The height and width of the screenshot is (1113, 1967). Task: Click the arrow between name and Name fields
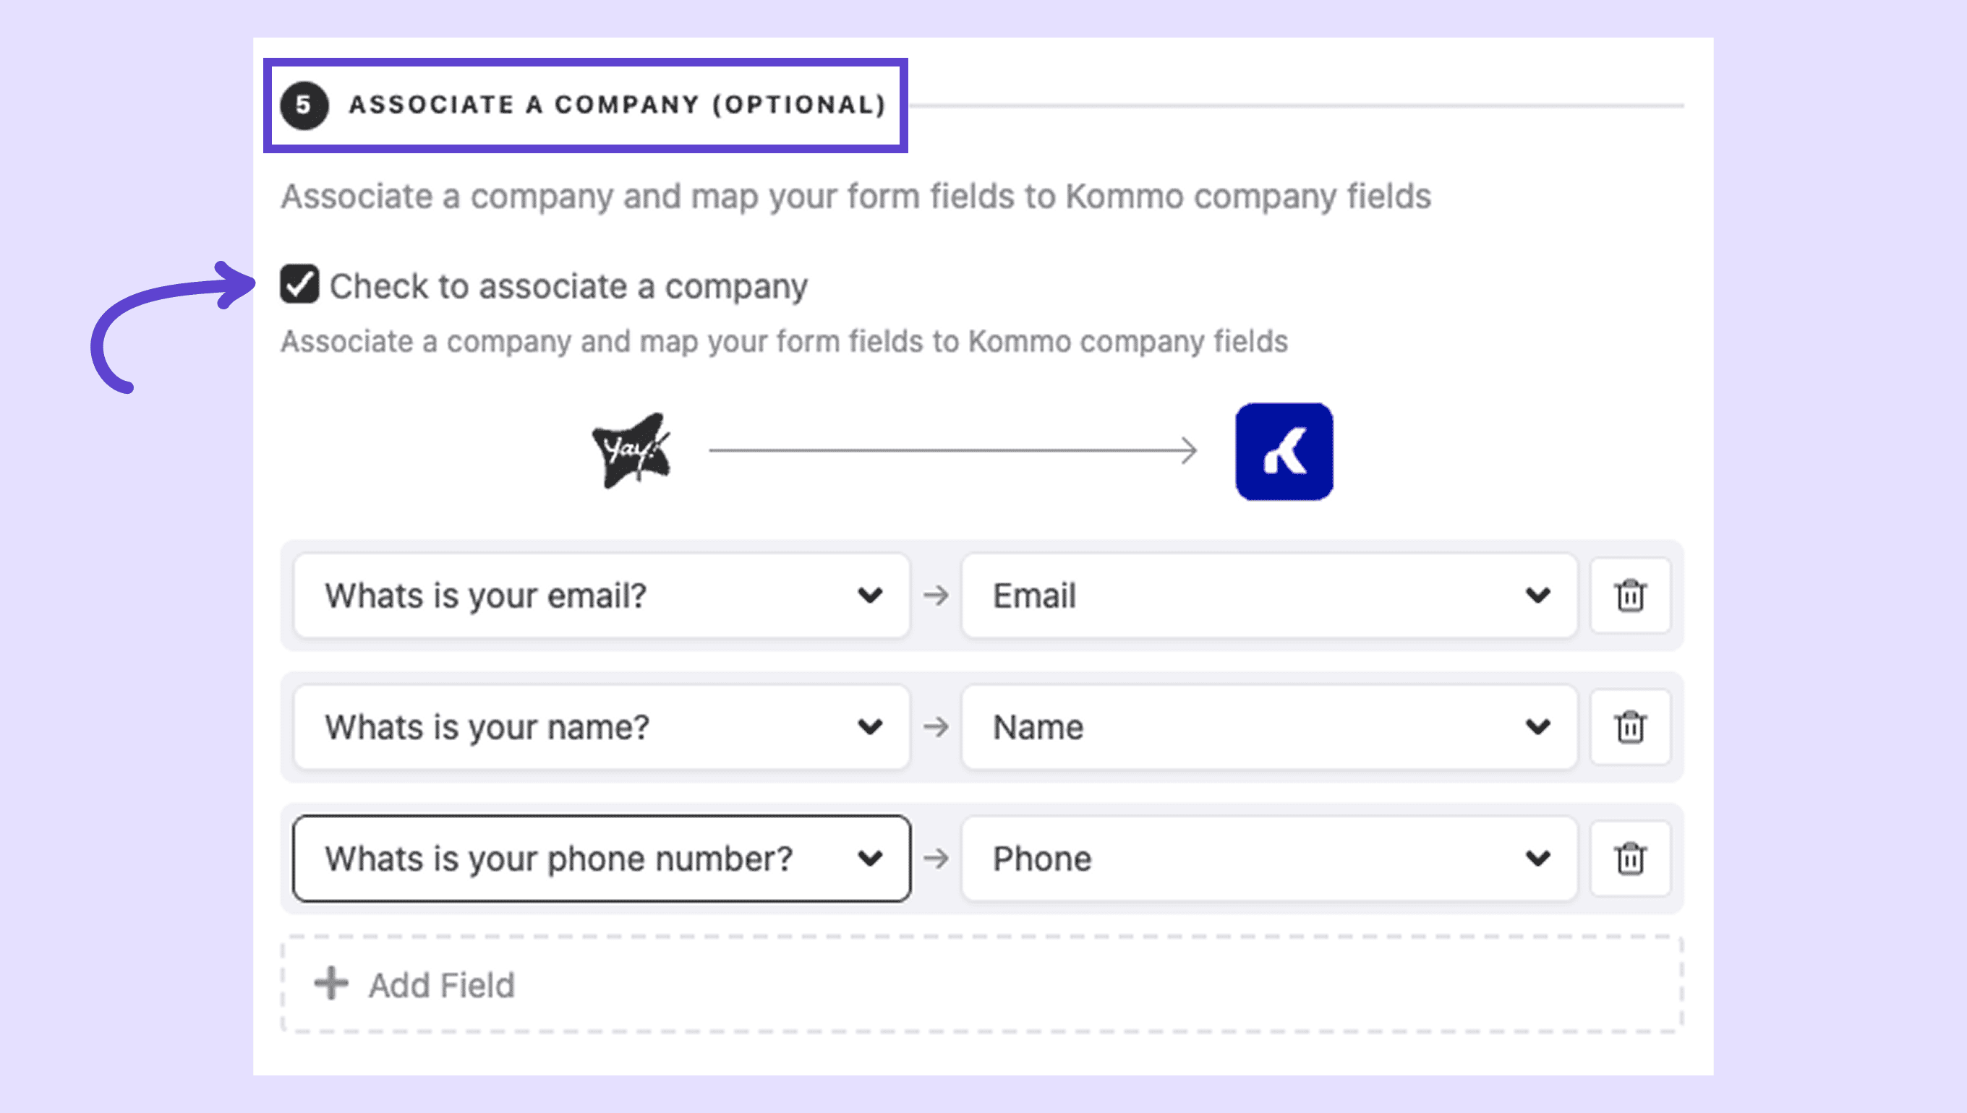[x=935, y=727]
